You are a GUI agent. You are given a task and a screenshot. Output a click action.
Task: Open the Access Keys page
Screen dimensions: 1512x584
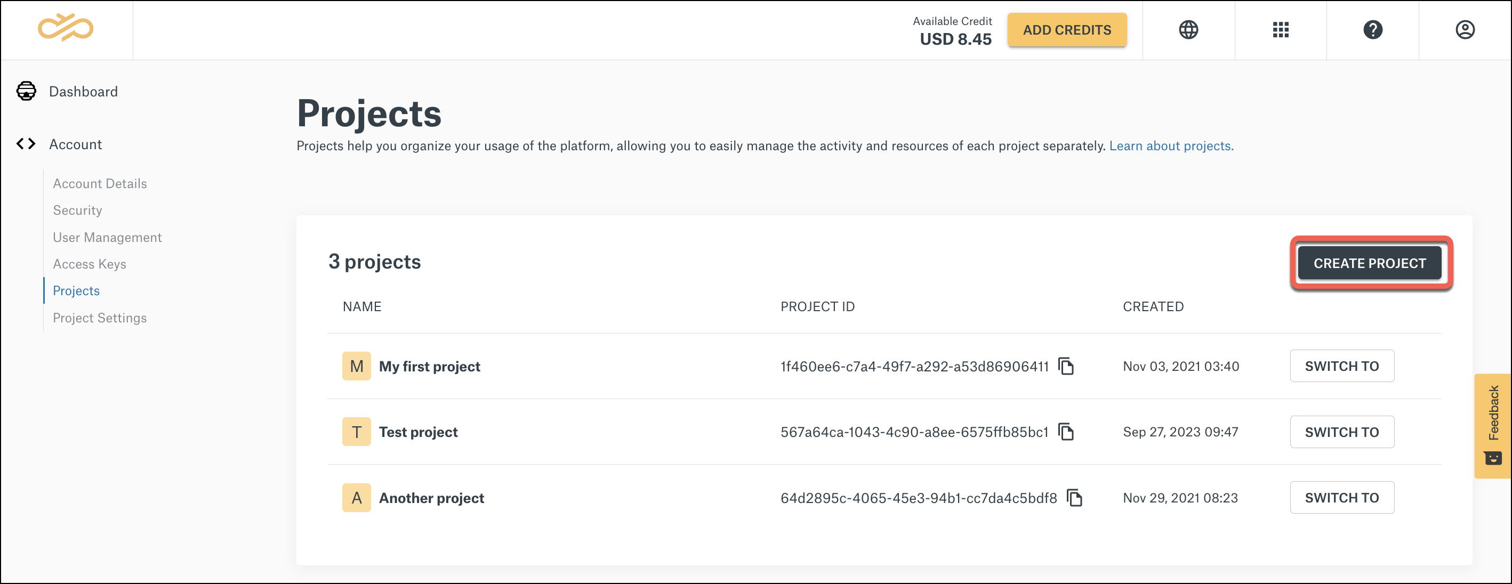(x=89, y=264)
